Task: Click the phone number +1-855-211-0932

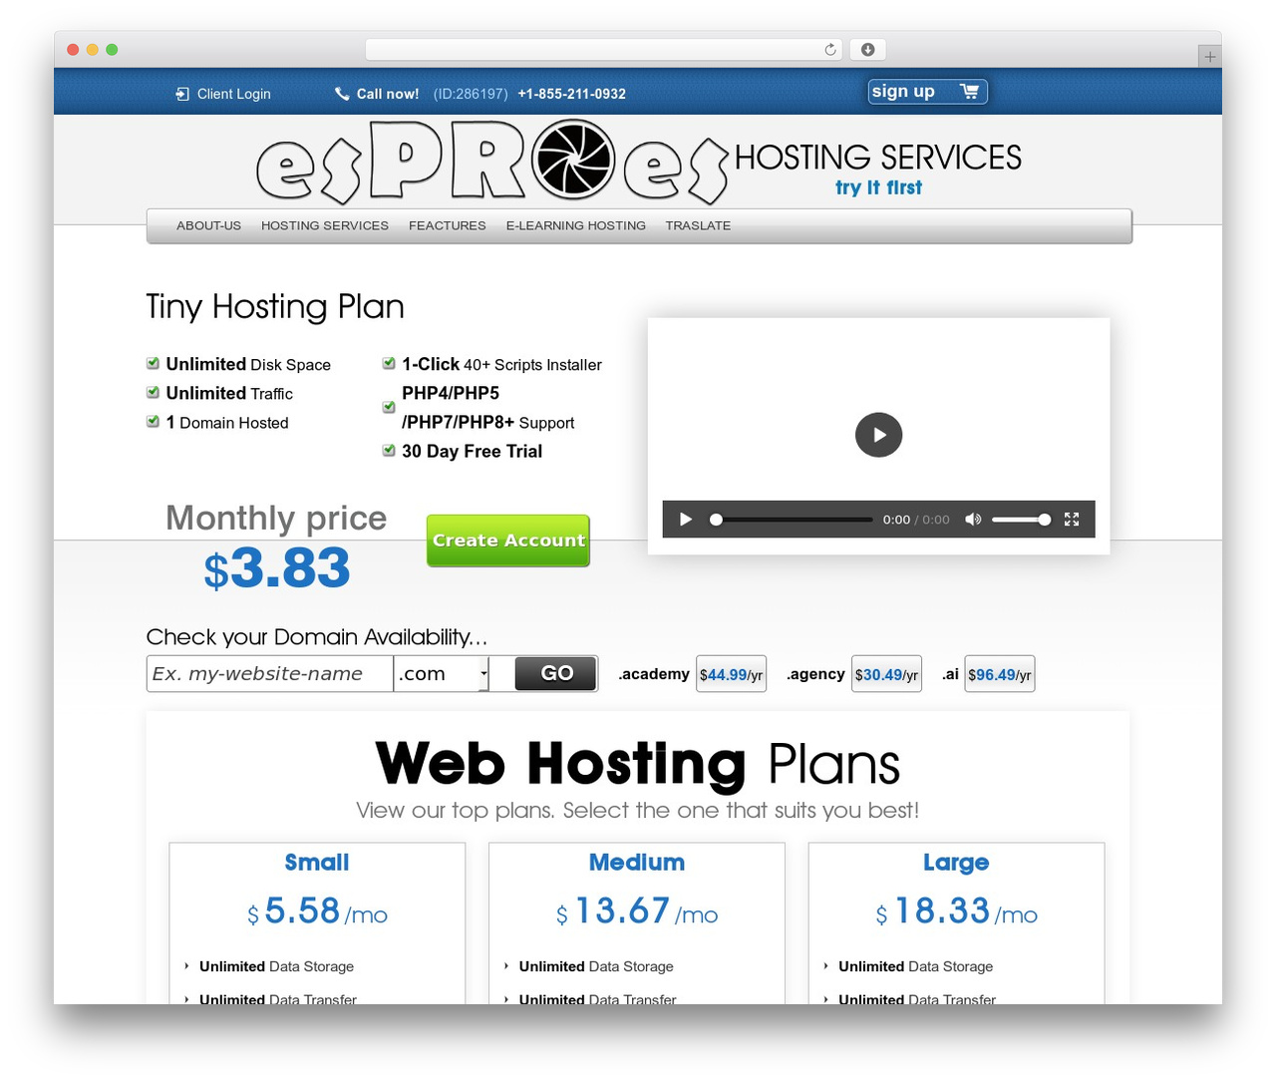Action: point(572,94)
